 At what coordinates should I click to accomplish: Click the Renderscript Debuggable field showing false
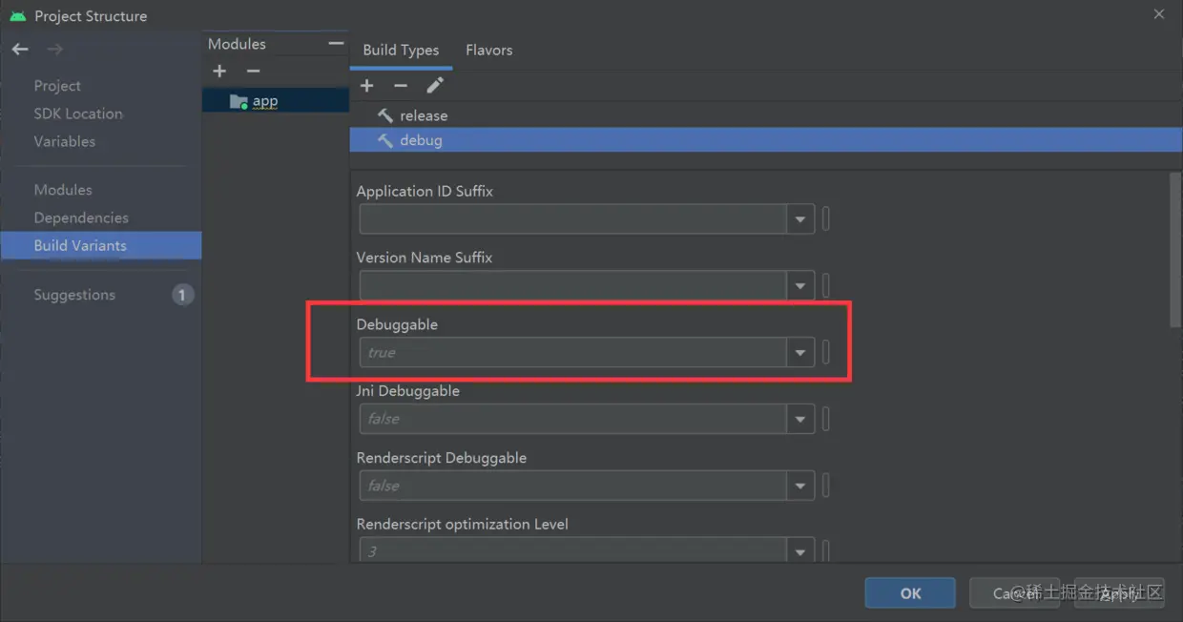click(x=573, y=486)
